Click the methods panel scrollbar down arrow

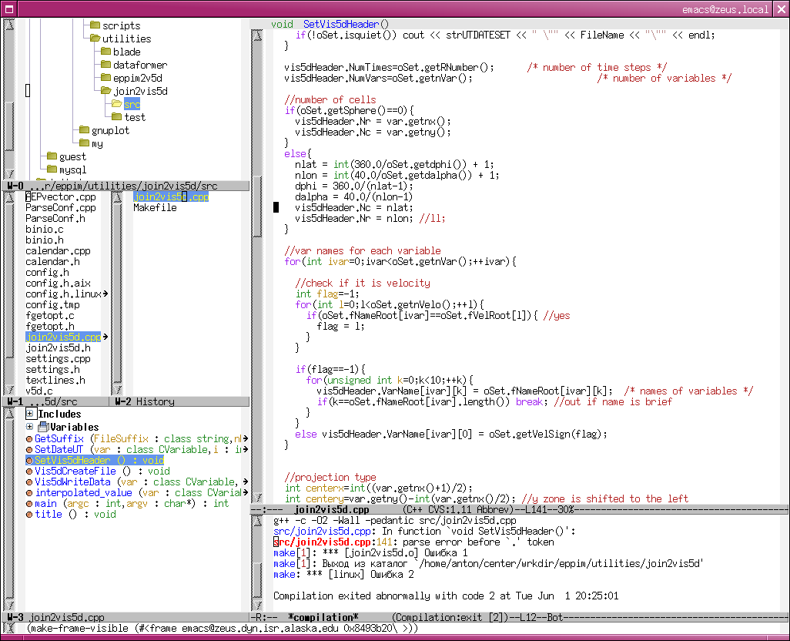9,605
